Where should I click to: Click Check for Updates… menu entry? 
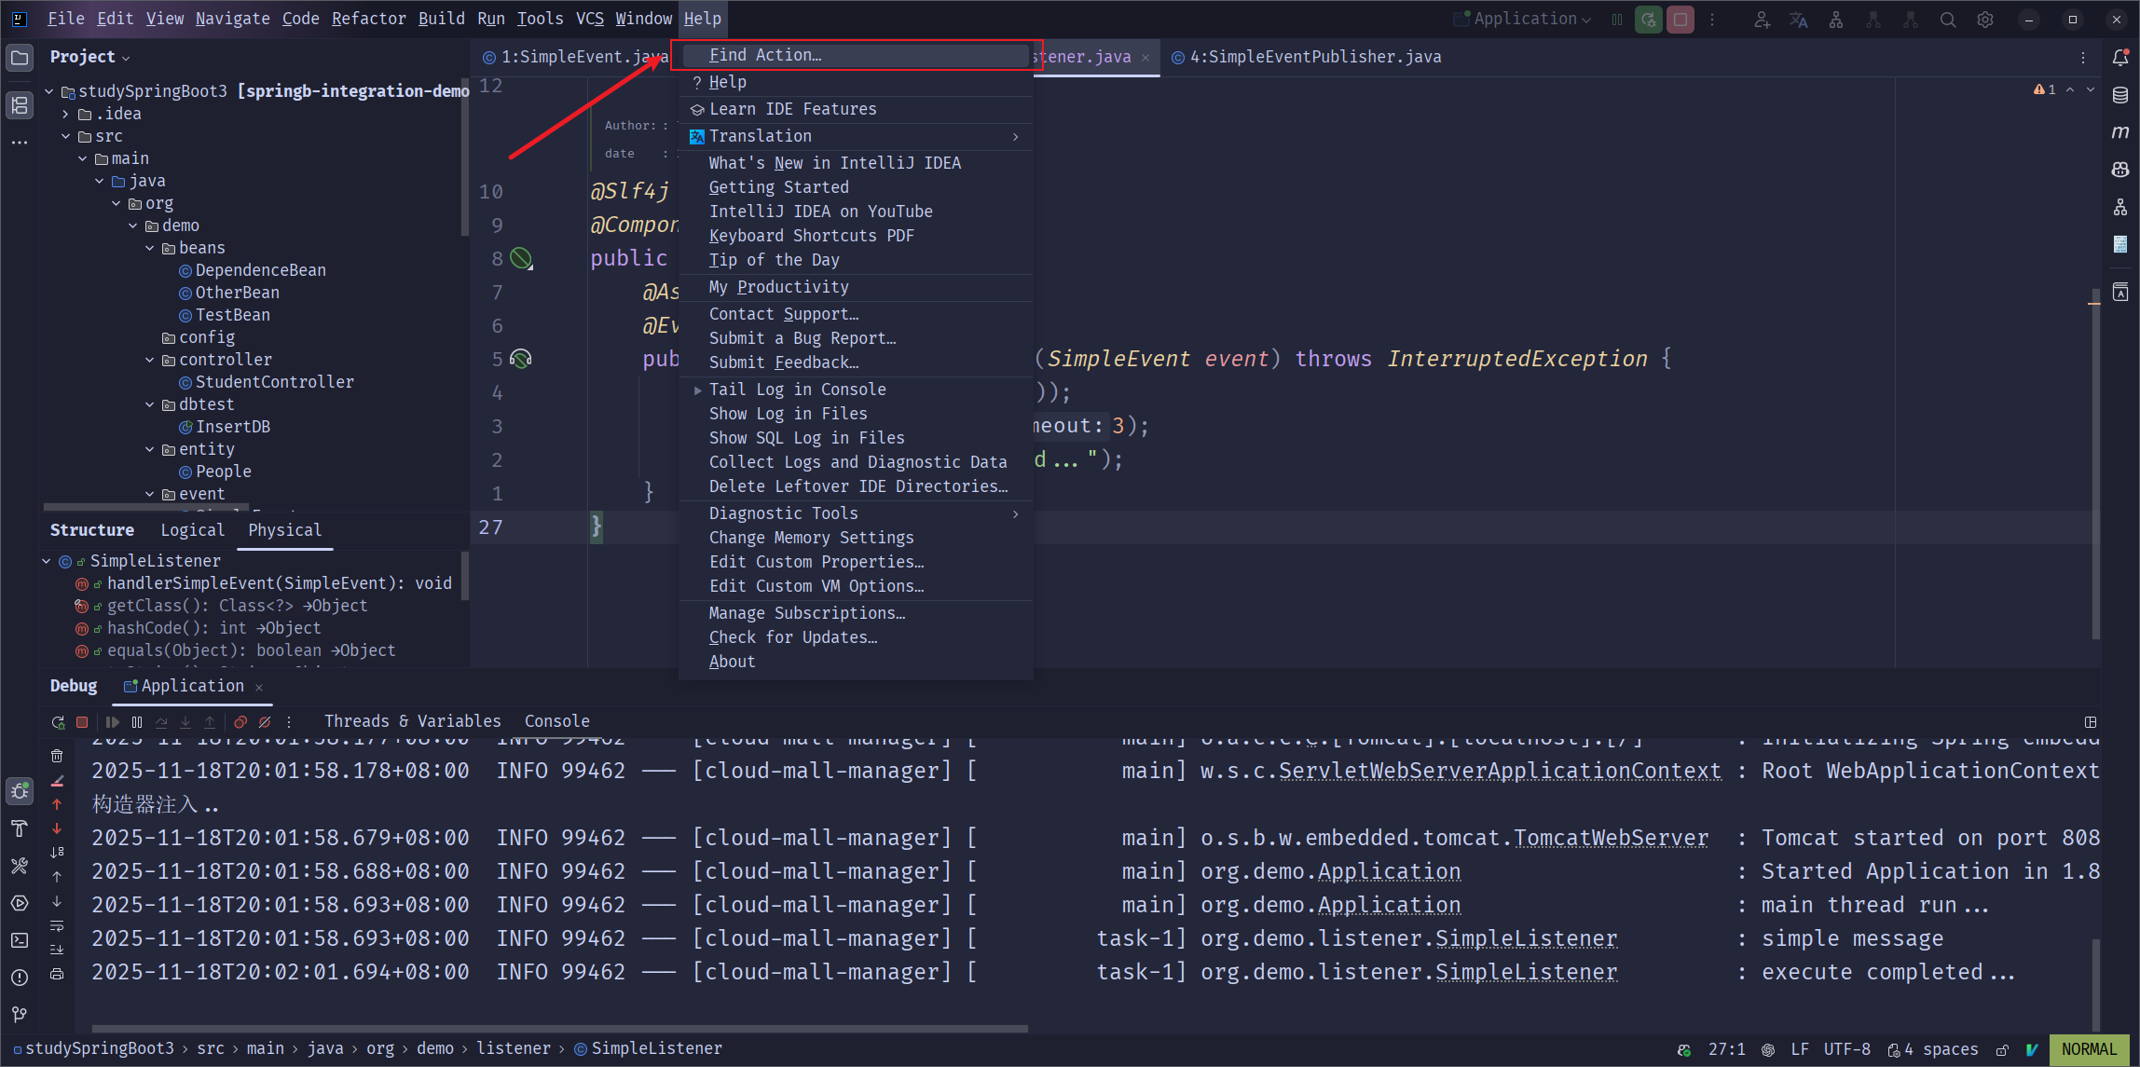pos(792,637)
